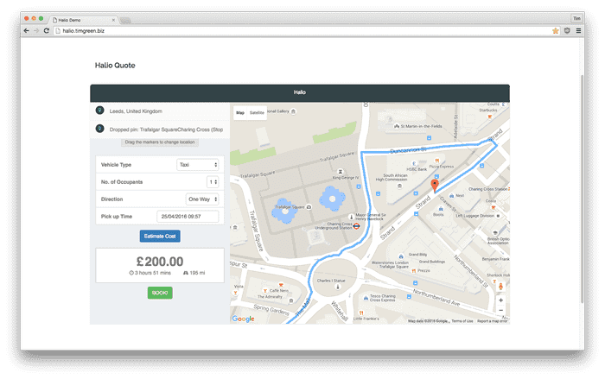This screenshot has width=605, height=379.
Task: Click the pin icon beside Leeds, United Kingdom
Action: 99,111
